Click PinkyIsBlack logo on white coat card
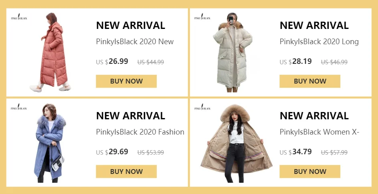378x194 pixels. 202,17
